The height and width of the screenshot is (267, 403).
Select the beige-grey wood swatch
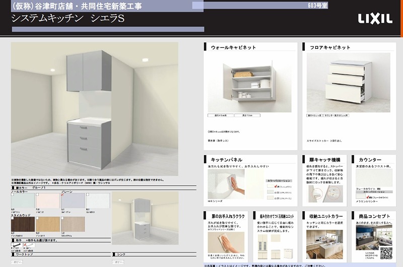coord(73,224)
